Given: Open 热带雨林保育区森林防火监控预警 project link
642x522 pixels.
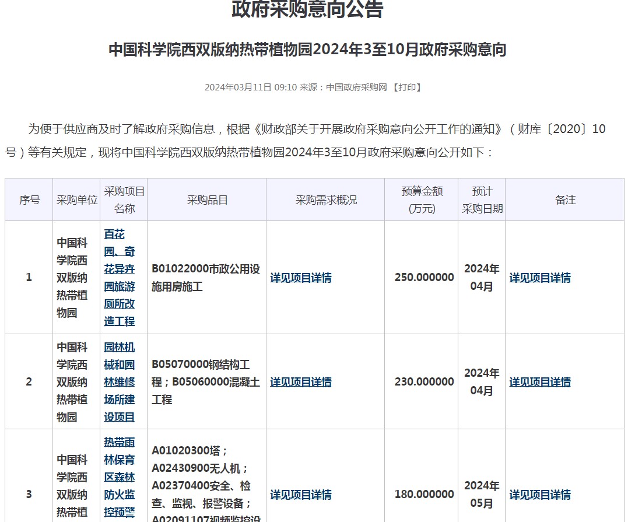Looking at the screenshot, I should pos(119,477).
